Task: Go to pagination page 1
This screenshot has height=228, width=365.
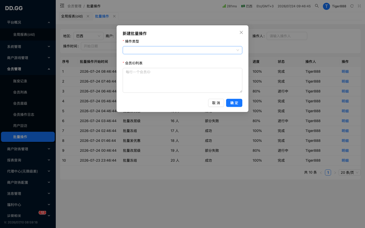Action: click(328, 173)
